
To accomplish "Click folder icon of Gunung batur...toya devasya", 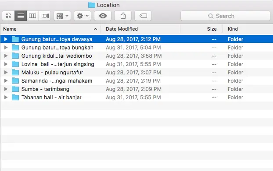I will pyautogui.click(x=15, y=39).
